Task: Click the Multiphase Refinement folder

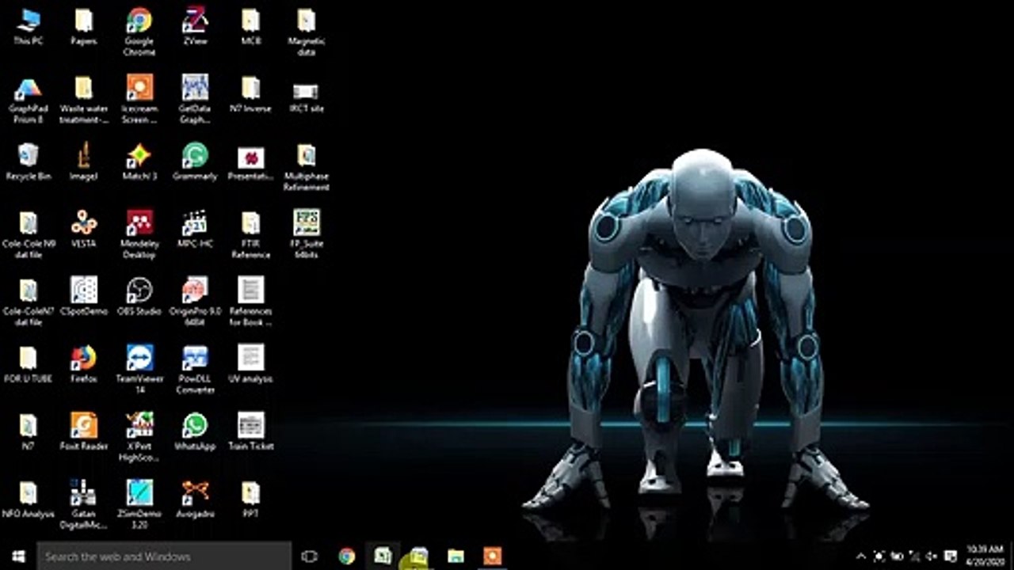Action: [307, 168]
